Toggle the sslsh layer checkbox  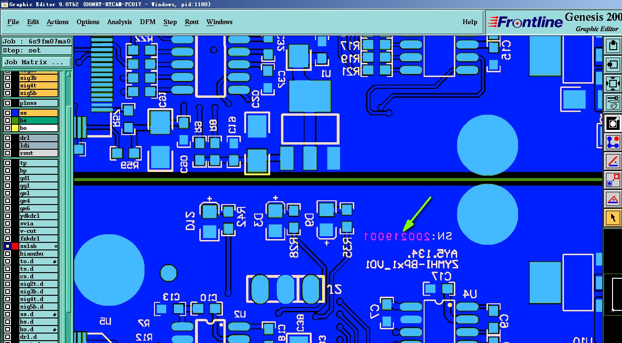click(8, 246)
